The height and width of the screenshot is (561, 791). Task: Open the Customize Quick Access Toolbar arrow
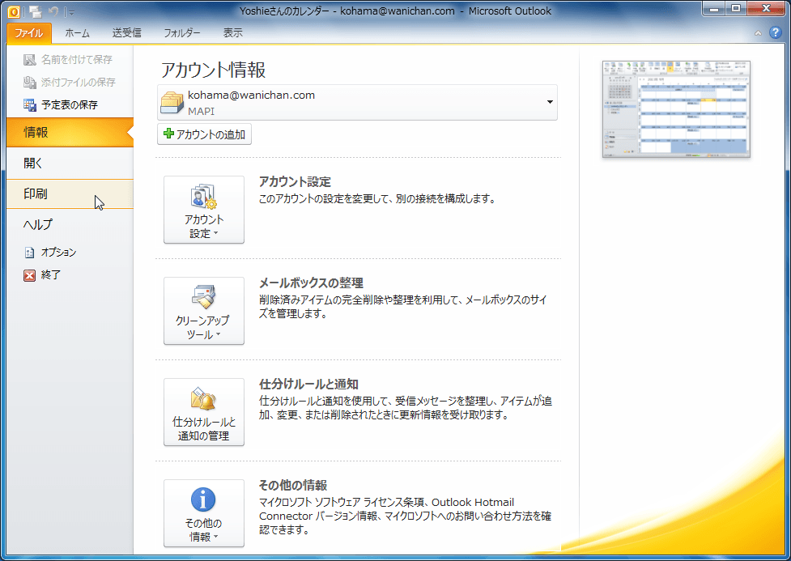coord(71,12)
